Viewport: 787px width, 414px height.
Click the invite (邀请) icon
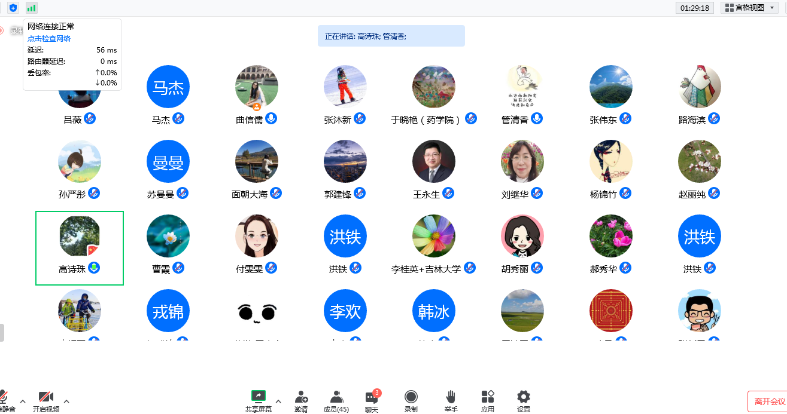click(301, 400)
